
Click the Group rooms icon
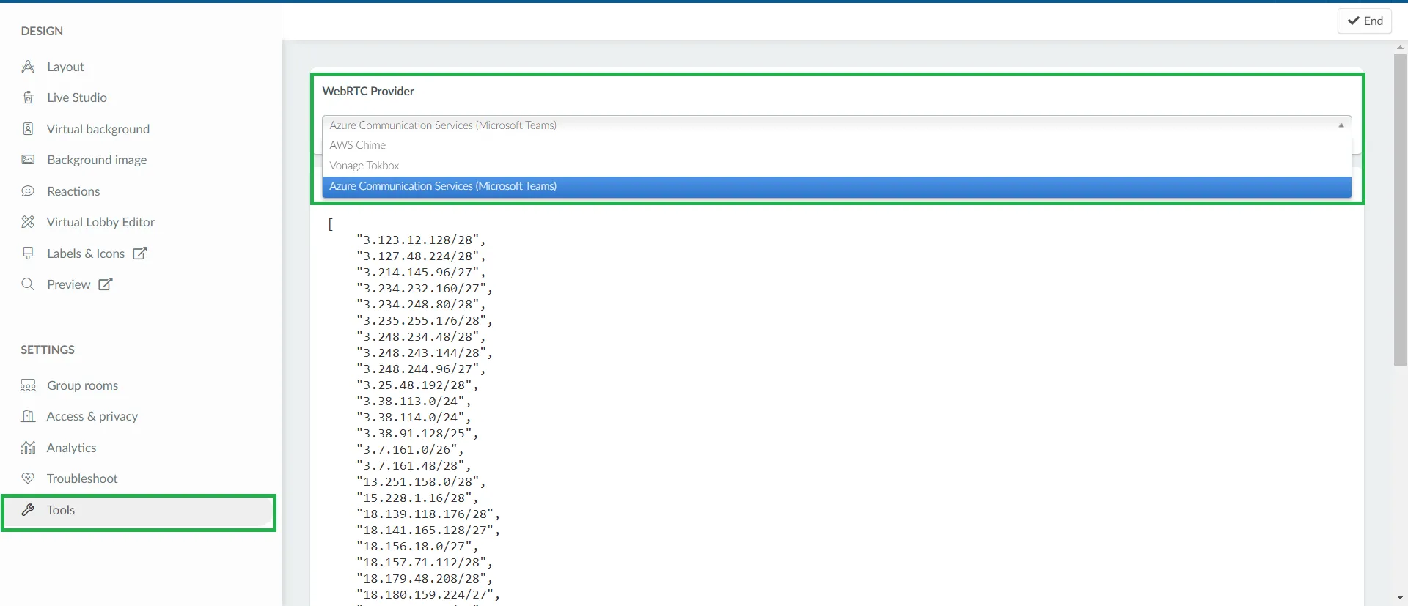28,385
